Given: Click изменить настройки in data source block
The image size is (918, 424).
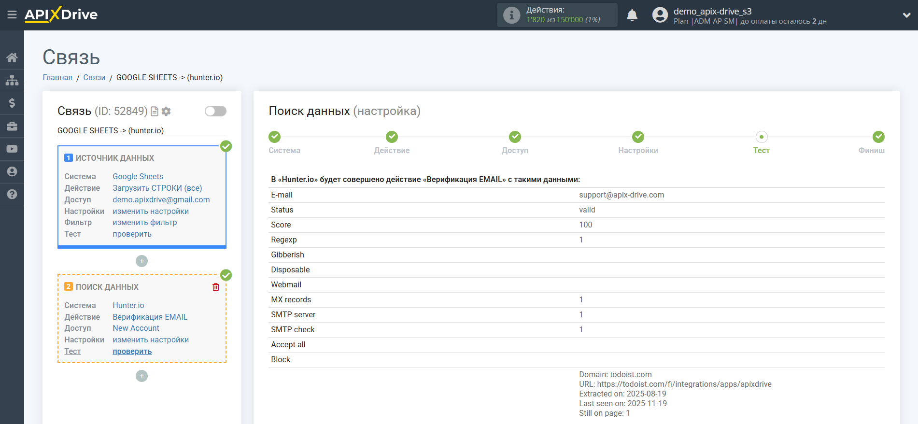Looking at the screenshot, I should click(151, 211).
